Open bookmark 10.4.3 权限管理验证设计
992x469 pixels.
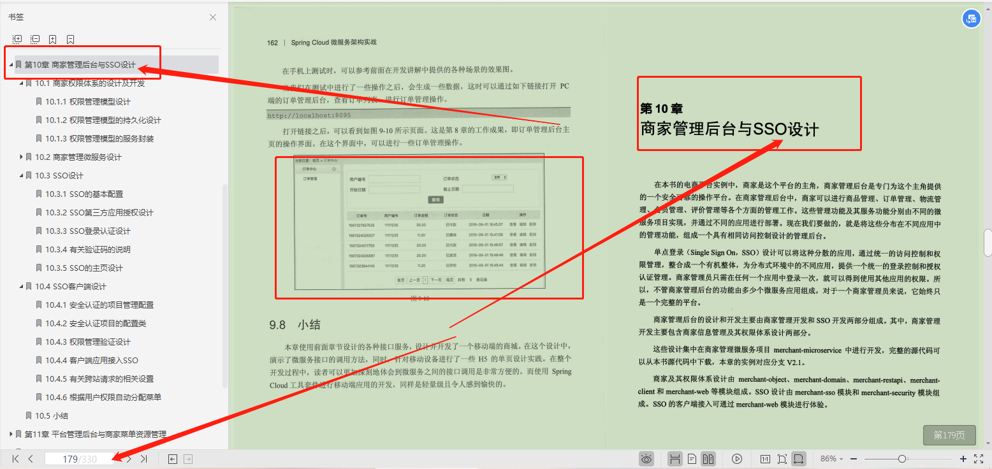[88, 342]
